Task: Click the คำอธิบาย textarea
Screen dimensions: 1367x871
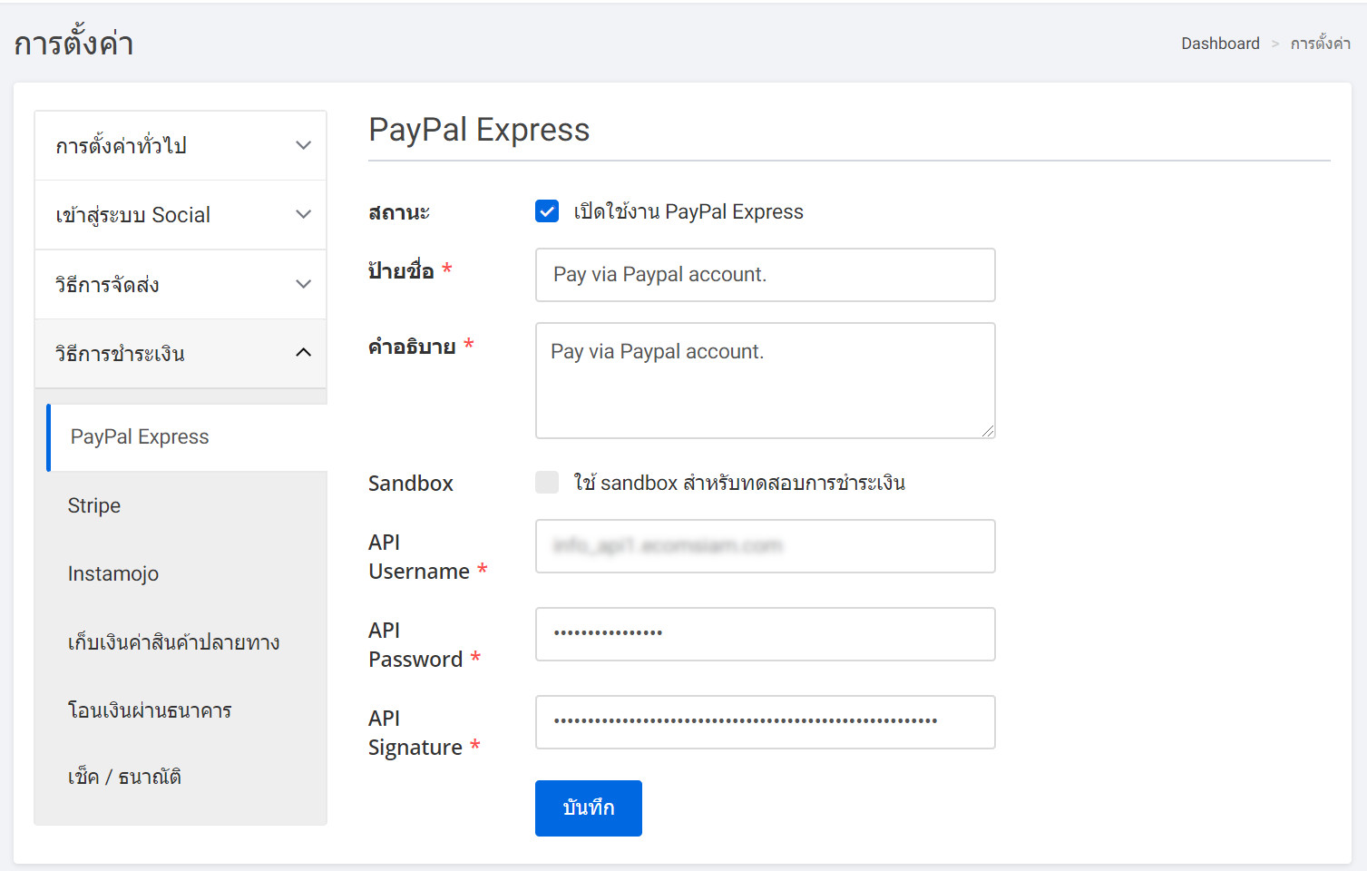Action: pos(766,381)
